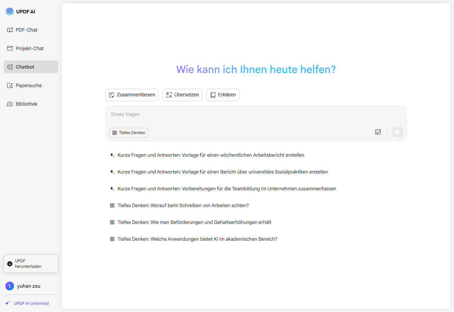
Task: Click the atom icon in Tiefes Denken
Action: point(115,133)
